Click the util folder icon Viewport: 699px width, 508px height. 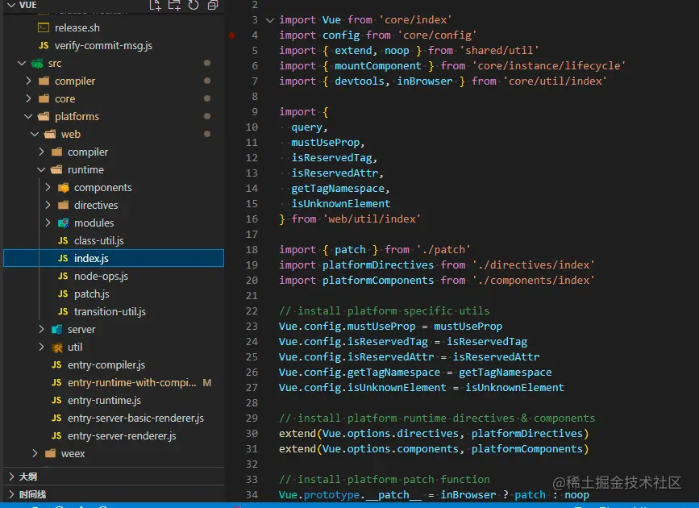[x=57, y=348]
